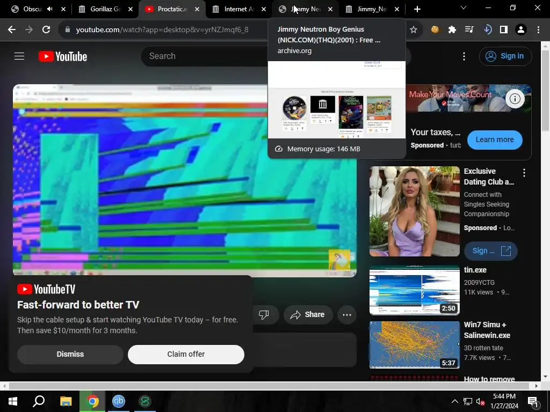Open more actions ellipsis under video
Image resolution: width=550 pixels, height=412 pixels.
[x=347, y=314]
